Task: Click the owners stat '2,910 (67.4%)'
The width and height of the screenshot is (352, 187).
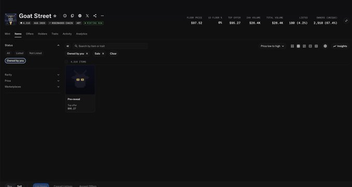Action: point(325,23)
